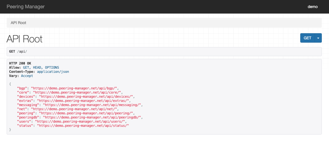Click the status API endpoint URL
The width and height of the screenshot is (329, 147).
82,126
